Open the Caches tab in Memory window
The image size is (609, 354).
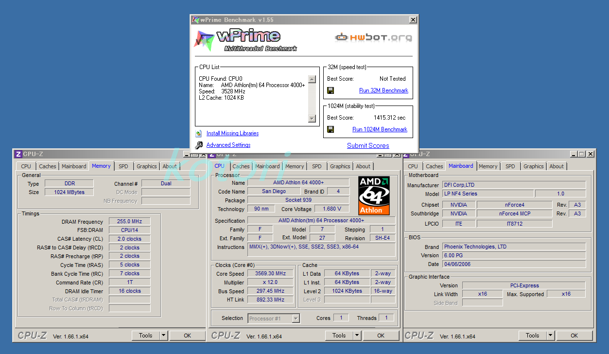[48, 166]
